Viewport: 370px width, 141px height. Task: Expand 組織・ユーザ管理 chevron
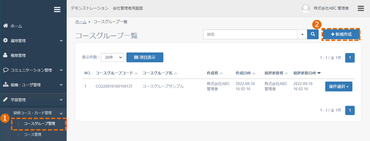[x=61, y=85]
